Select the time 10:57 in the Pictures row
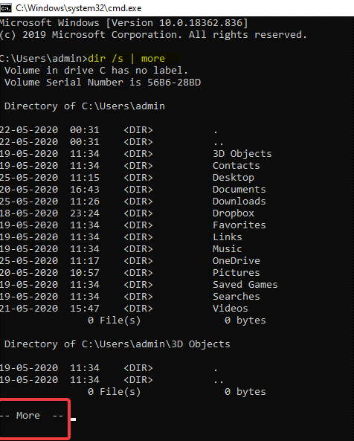Screen dimensions: 354x441 [x=85, y=272]
